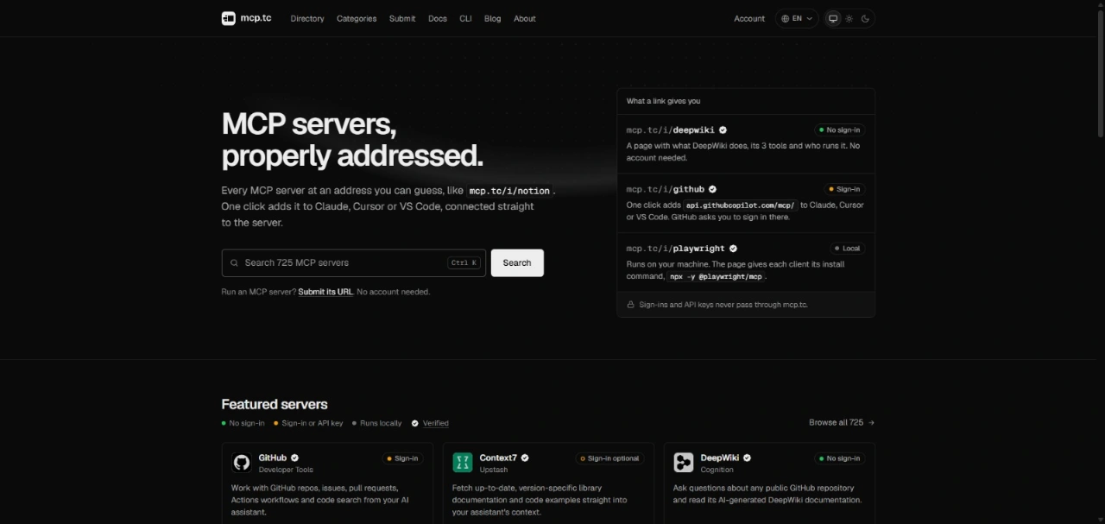This screenshot has width=1105, height=524.
Task: Click the Local badge on playwright row
Action: tap(848, 248)
